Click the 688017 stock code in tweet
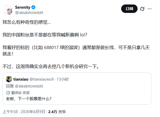The image size is (160, 117). [51, 47]
